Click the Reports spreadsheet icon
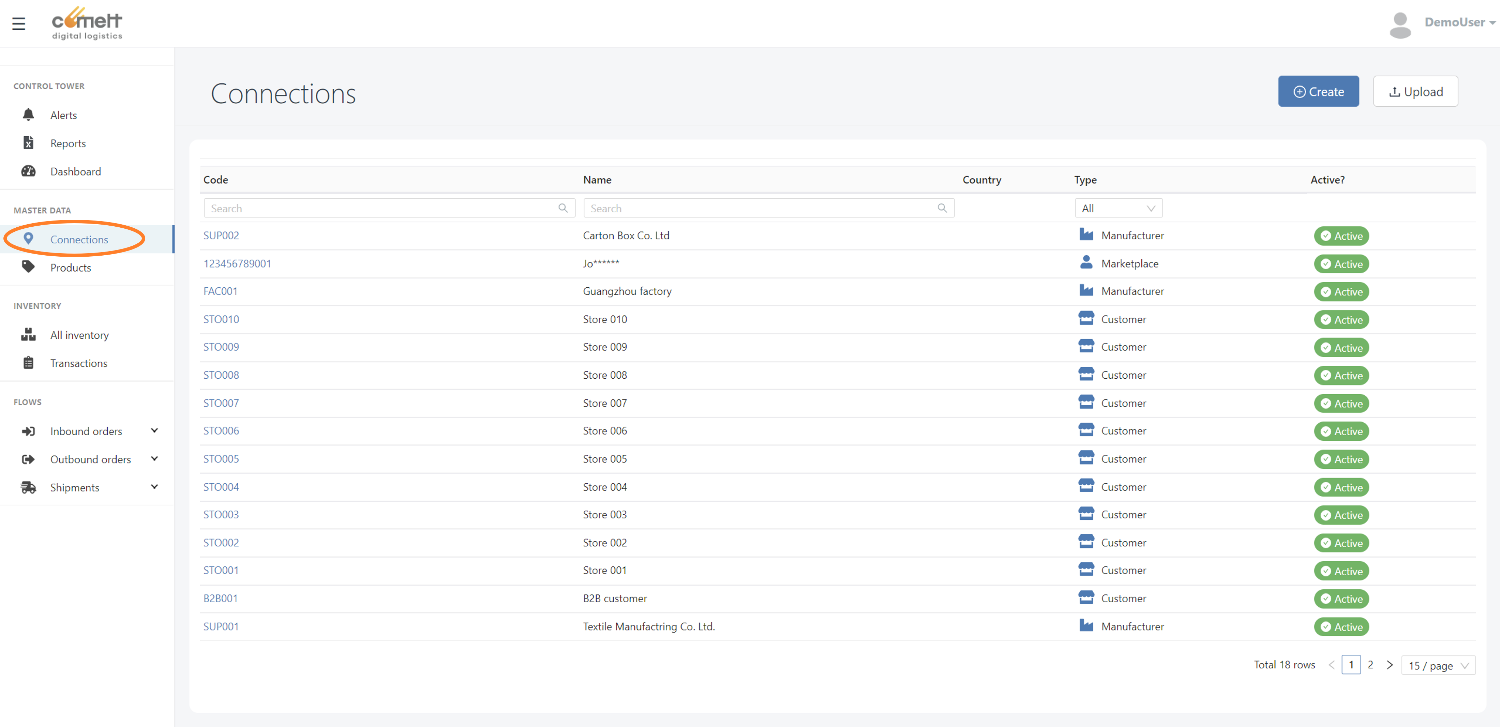The image size is (1500, 727). (x=28, y=142)
